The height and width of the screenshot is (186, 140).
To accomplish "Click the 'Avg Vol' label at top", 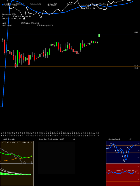I will [x=89, y=5].
